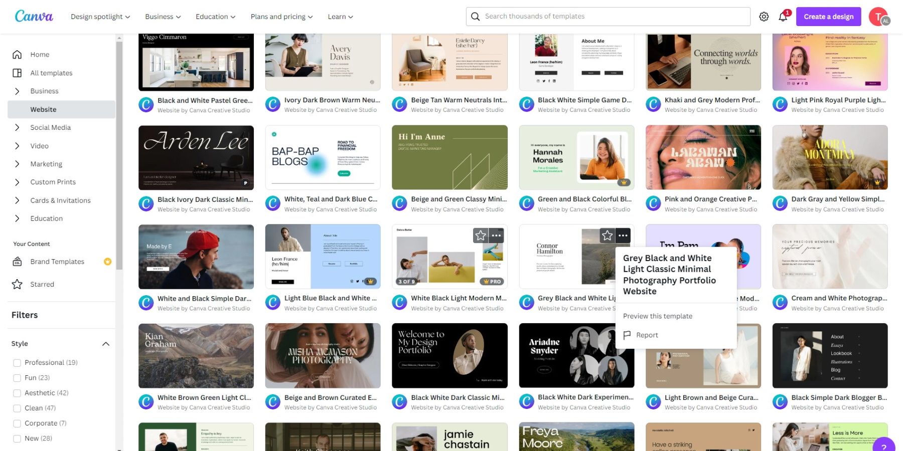Collapse the Style filters section
903x451 pixels.
click(x=105, y=344)
